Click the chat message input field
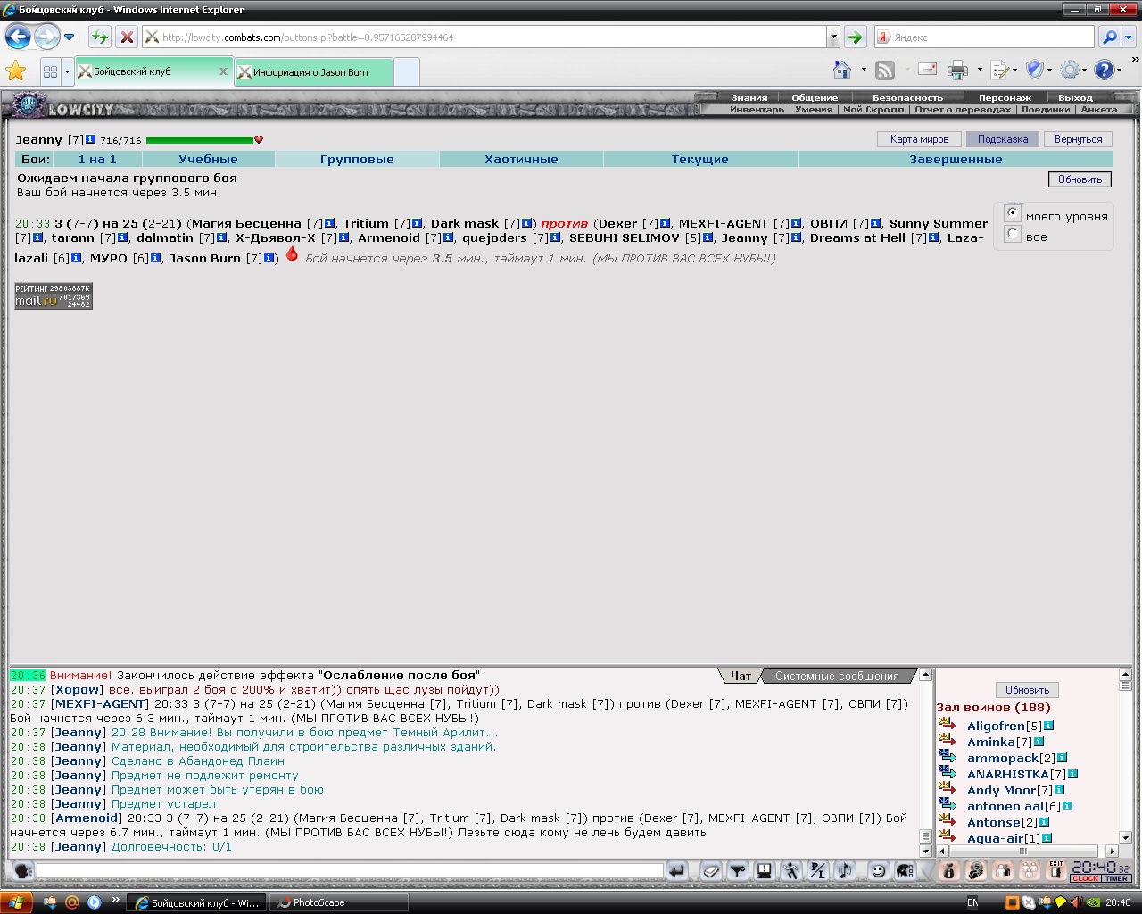 [350, 870]
